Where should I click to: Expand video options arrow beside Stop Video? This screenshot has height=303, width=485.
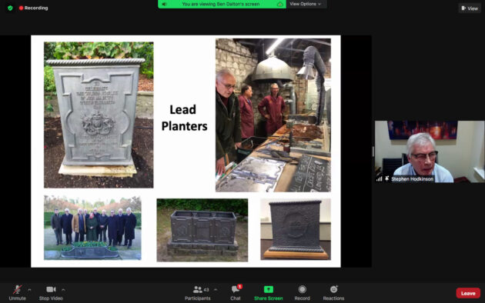(63, 290)
